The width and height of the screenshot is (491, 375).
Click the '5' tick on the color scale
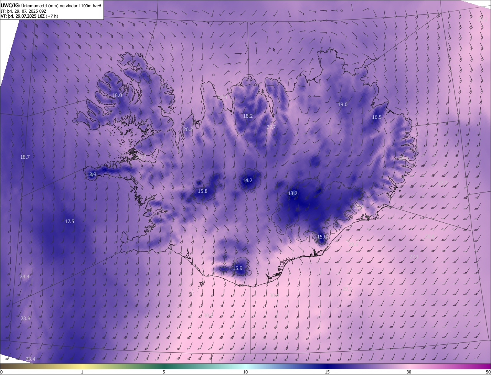(164, 372)
